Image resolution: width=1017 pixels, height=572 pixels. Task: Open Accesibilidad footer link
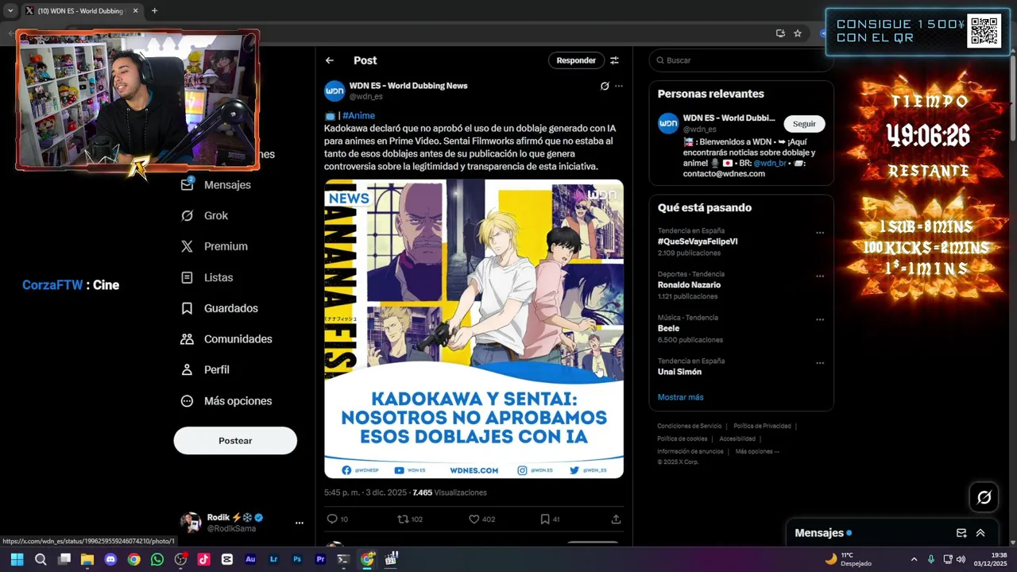click(x=737, y=439)
